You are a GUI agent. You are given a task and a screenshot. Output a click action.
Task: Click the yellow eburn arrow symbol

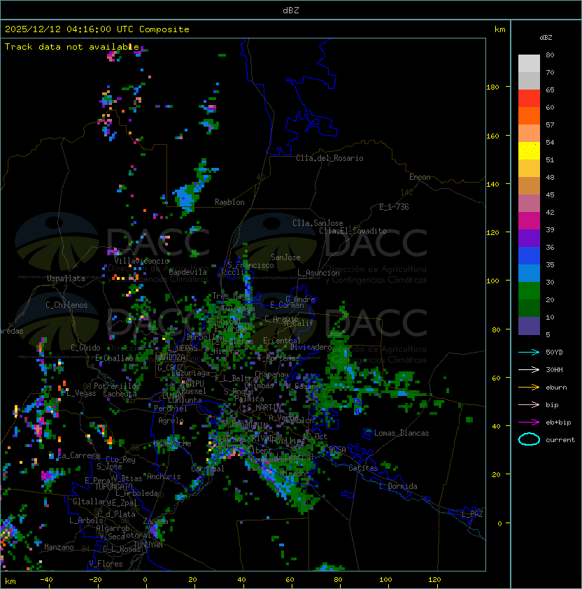point(529,388)
